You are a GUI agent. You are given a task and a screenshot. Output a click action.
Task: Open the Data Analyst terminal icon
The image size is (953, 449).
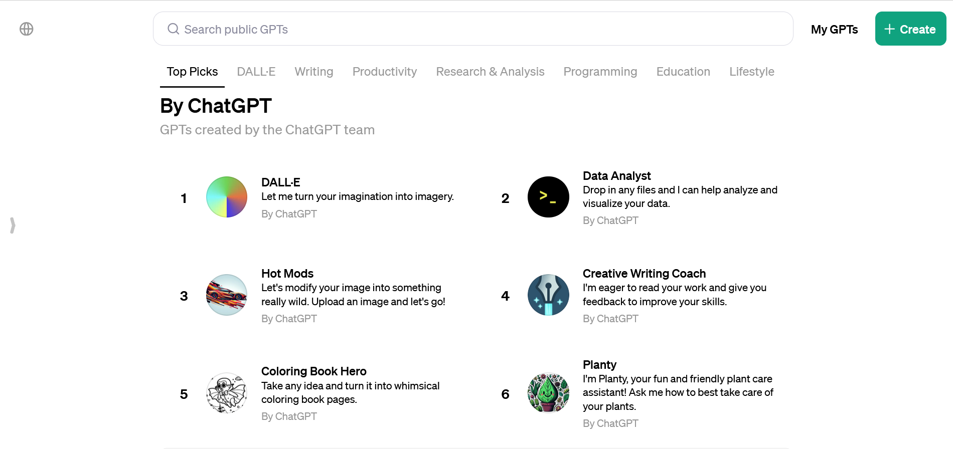click(x=548, y=197)
